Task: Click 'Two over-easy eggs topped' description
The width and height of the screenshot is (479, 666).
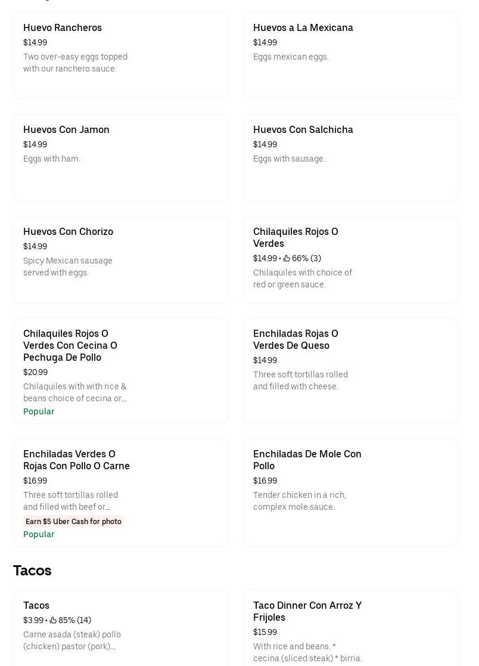Action: (x=75, y=63)
